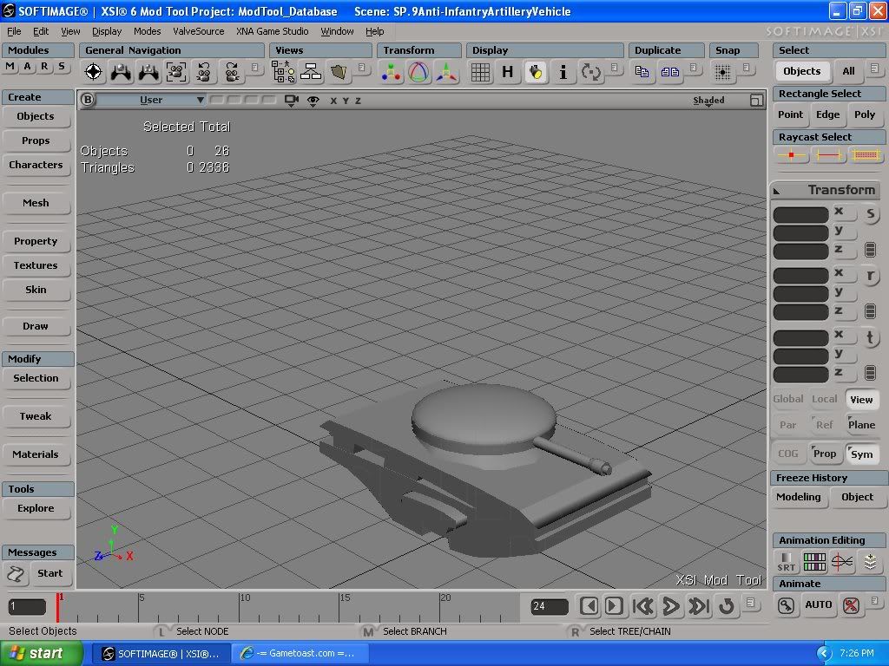Click the Messages script icon
This screenshot has height=666, width=889.
(16, 574)
